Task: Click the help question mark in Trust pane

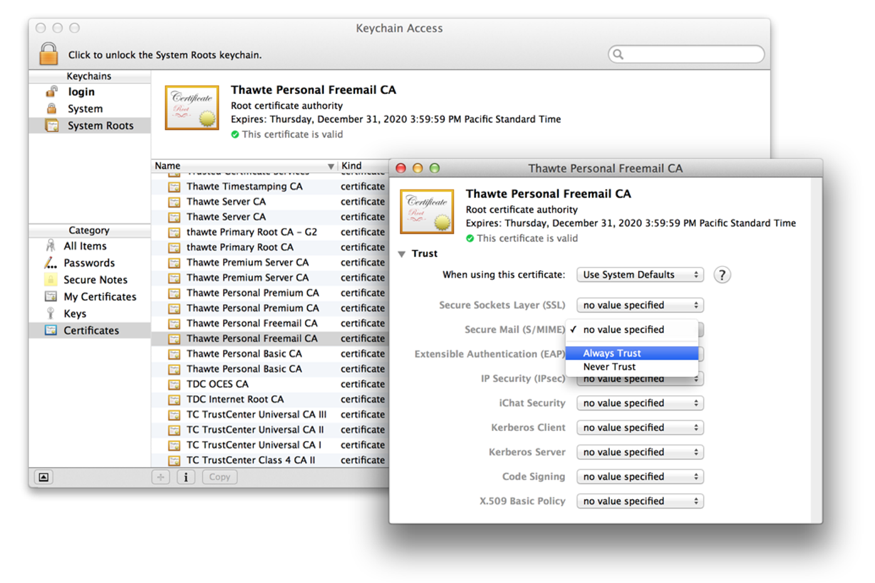Action: pos(722,275)
